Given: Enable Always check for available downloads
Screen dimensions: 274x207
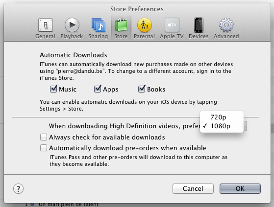Looking at the screenshot, I should point(44,137).
